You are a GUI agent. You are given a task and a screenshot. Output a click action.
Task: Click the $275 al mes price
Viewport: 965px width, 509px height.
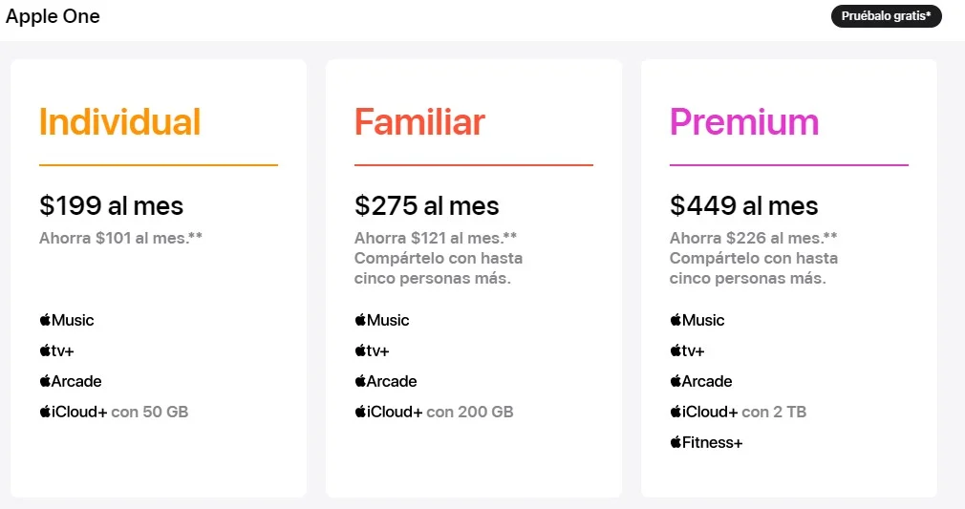[426, 205]
